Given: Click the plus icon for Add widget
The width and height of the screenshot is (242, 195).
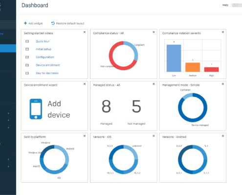Looking at the screenshot, I should (25, 23).
